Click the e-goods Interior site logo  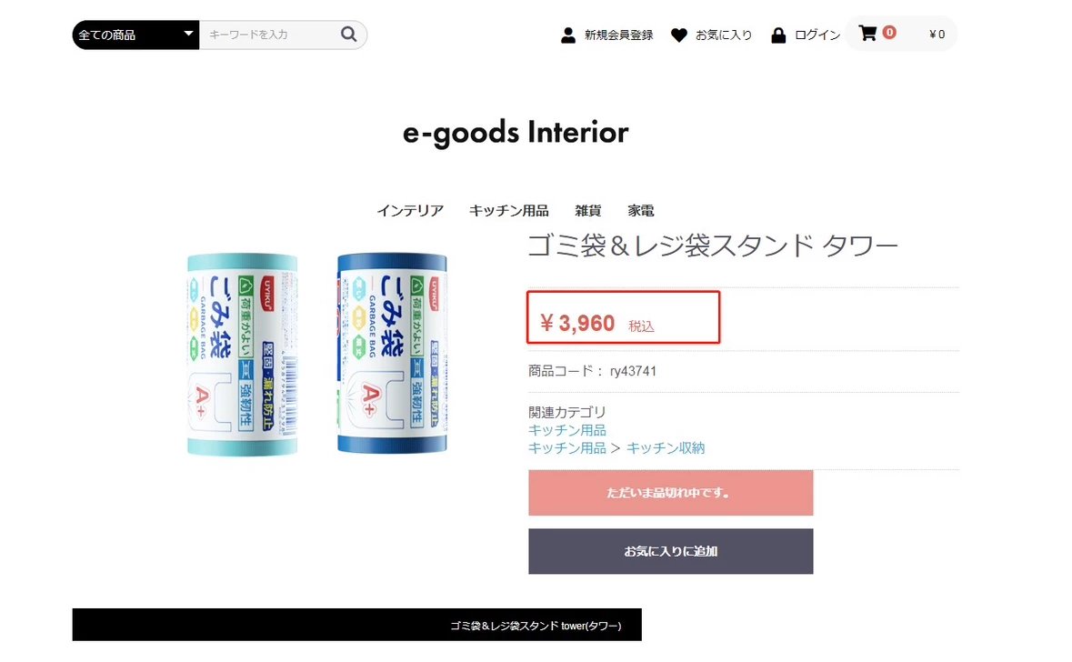pos(516,133)
